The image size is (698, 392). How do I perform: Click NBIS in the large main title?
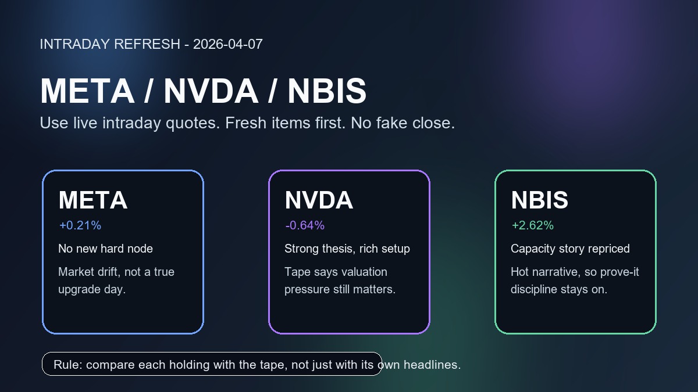pos(327,91)
